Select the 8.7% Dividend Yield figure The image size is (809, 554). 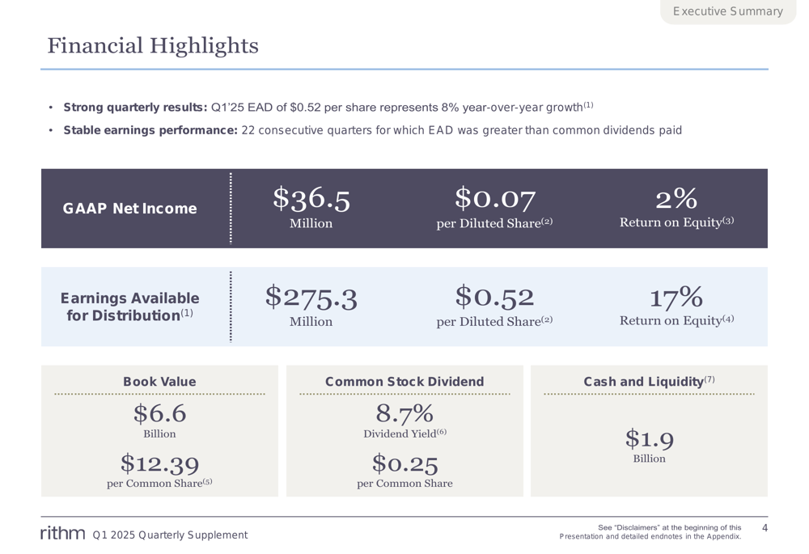pyautogui.click(x=404, y=421)
